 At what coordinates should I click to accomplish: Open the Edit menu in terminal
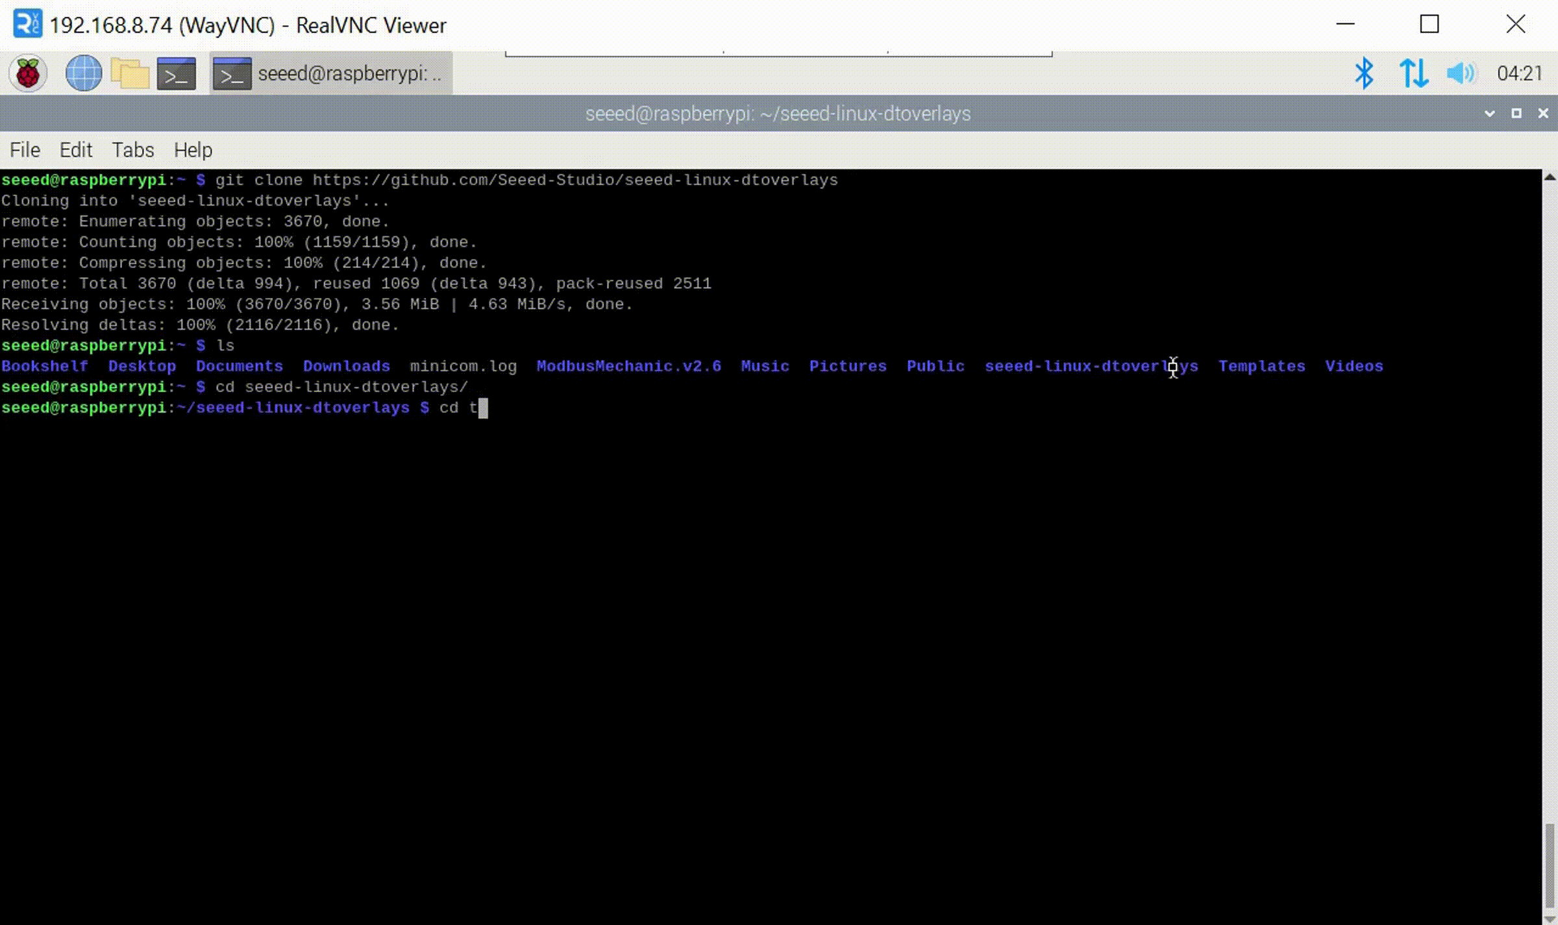pos(75,150)
